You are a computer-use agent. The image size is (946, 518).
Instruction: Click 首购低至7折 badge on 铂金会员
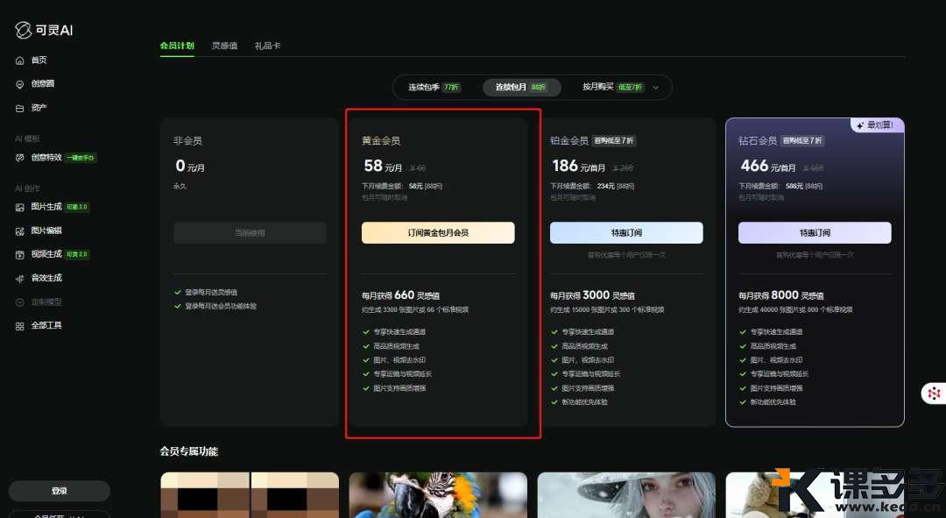coord(613,140)
